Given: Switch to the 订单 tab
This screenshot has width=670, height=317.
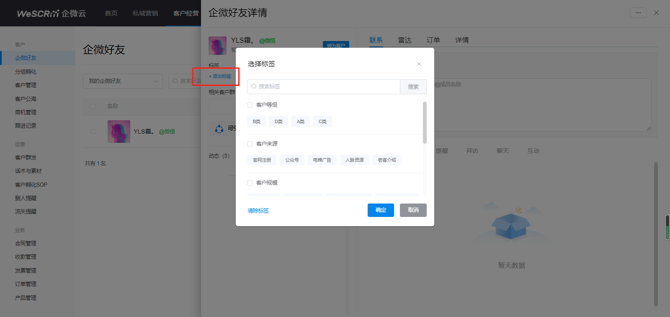Looking at the screenshot, I should [x=433, y=40].
